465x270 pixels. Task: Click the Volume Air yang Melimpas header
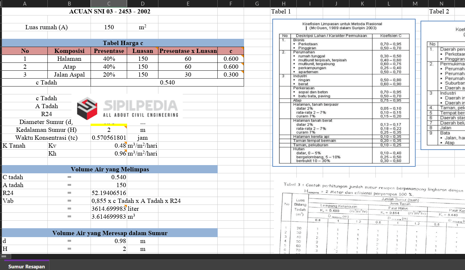point(110,169)
